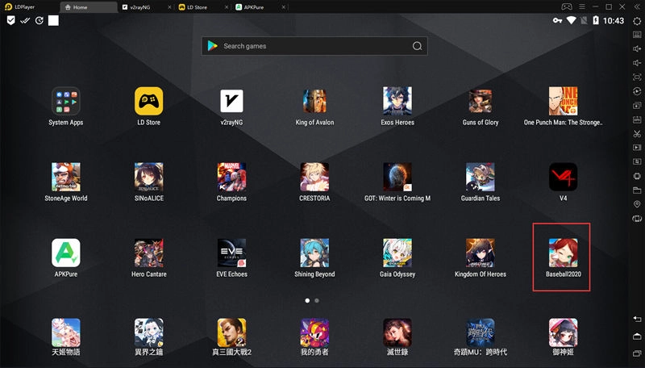Click the scissors screenshot tool in sidebar
Screen dimensions: 645x368
637,133
